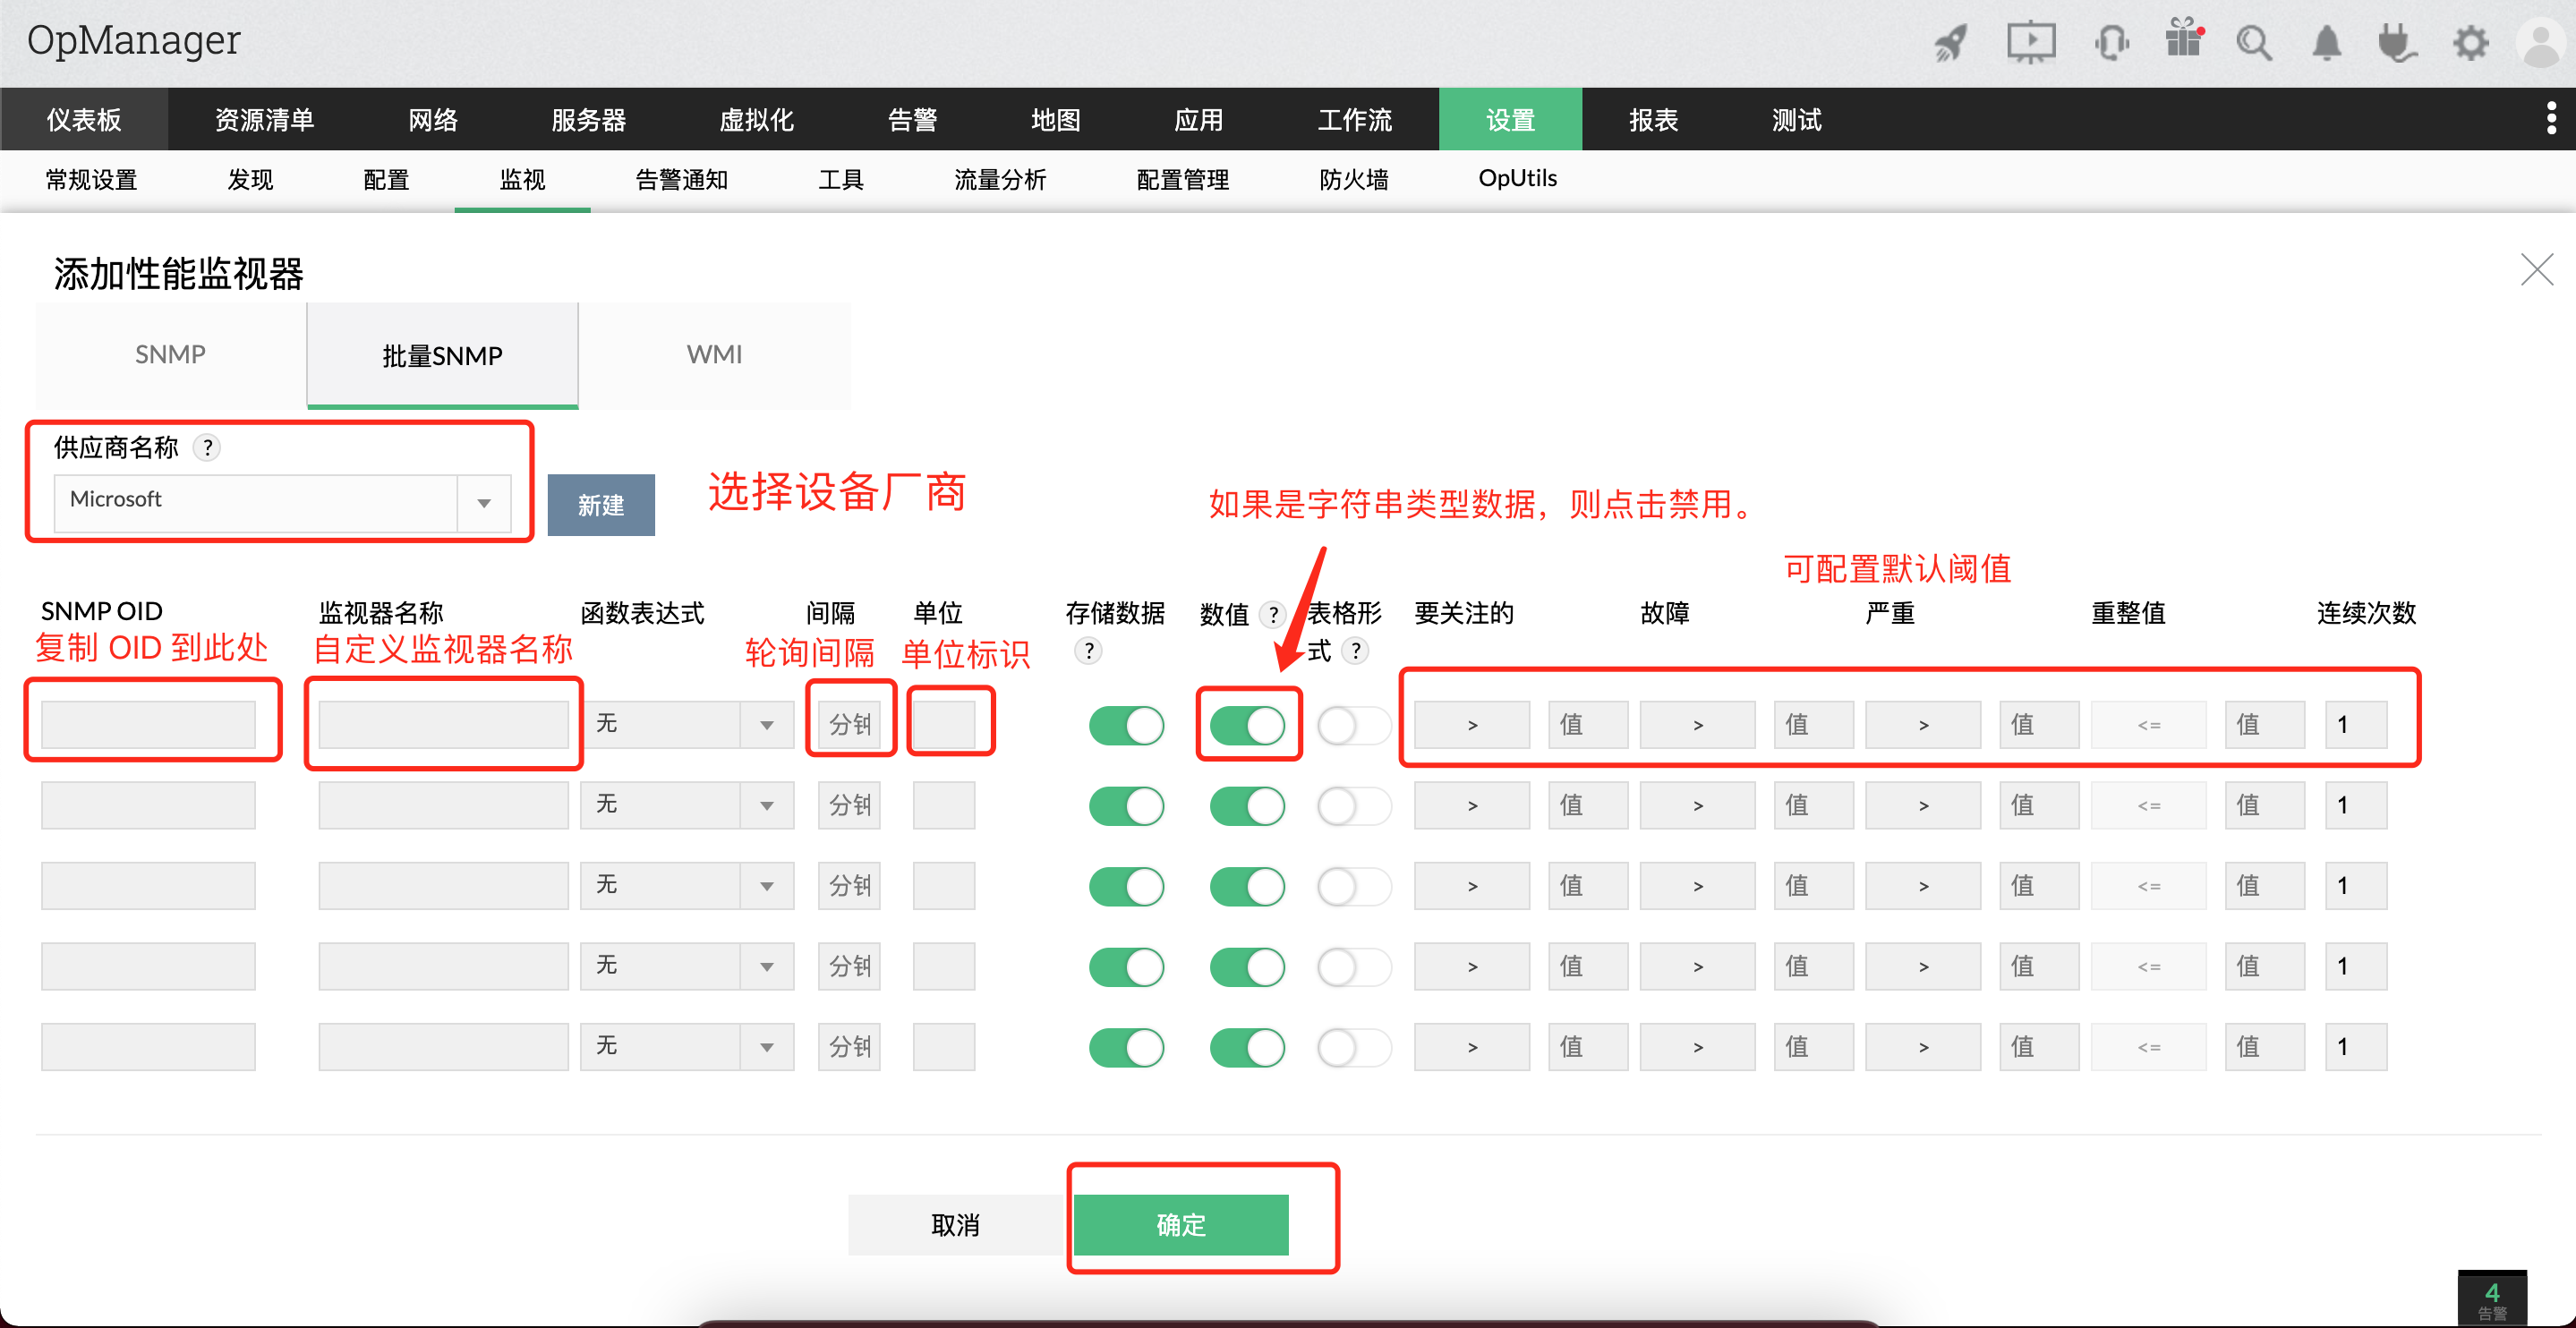
Task: Click the plug integrations icon
Action: (x=2397, y=43)
